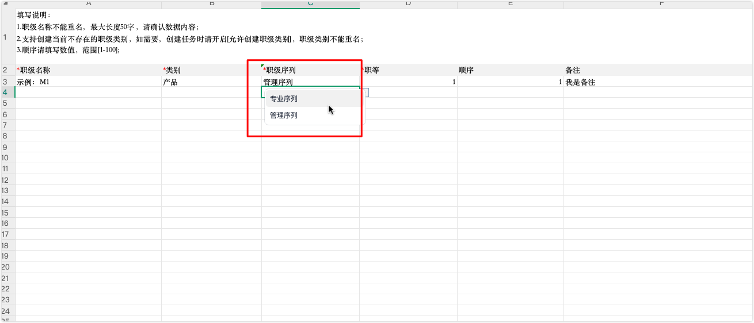Select column D header
The width and height of the screenshot is (754, 323).
click(408, 4)
